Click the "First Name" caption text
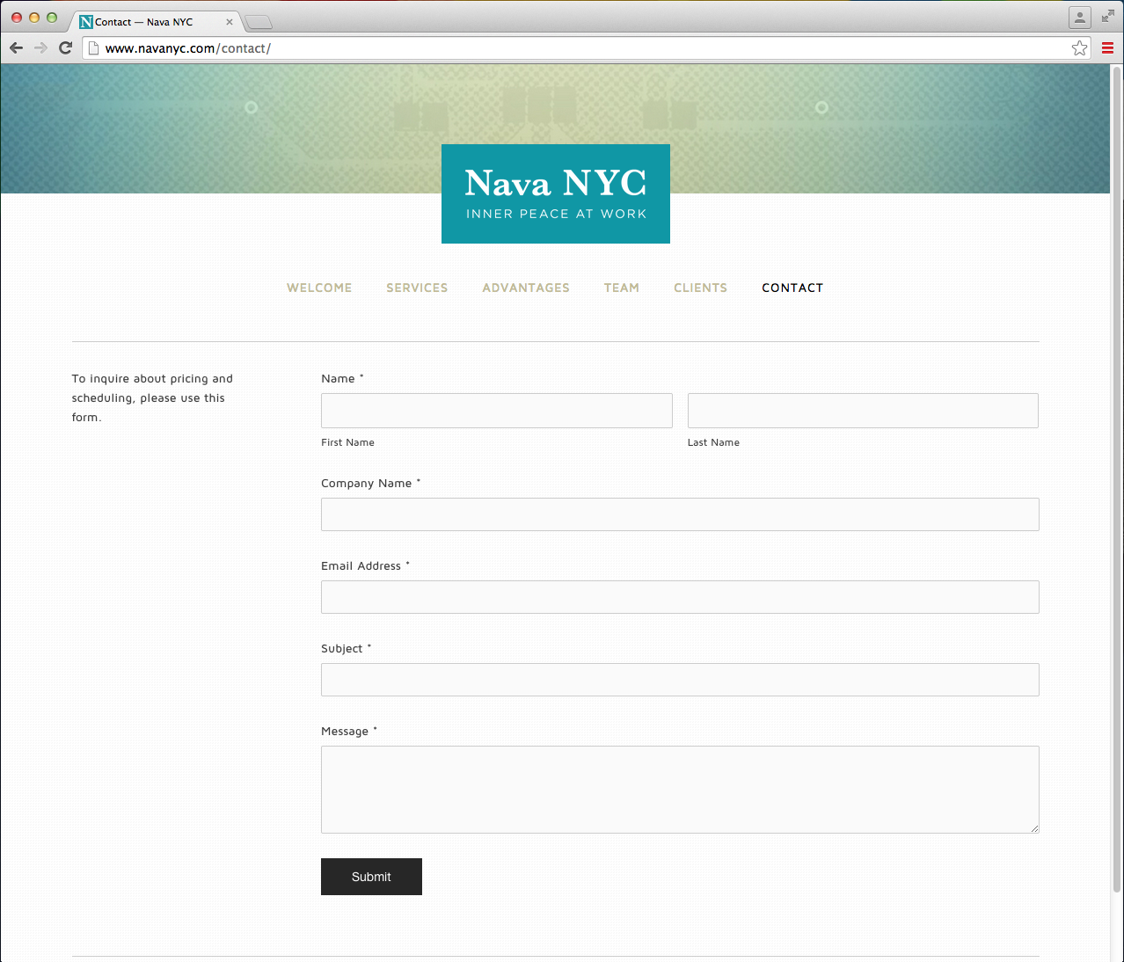This screenshot has width=1124, height=962. (x=347, y=442)
